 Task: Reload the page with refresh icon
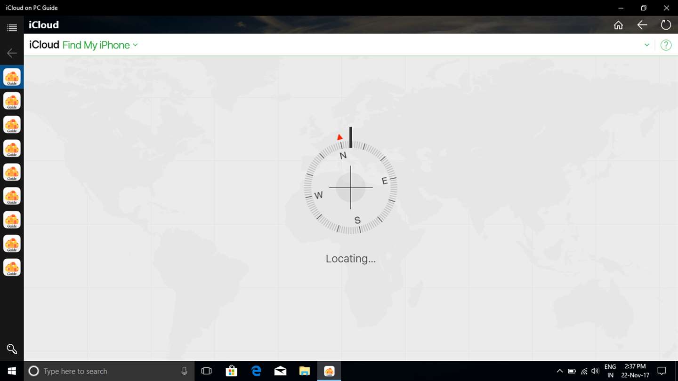666,25
